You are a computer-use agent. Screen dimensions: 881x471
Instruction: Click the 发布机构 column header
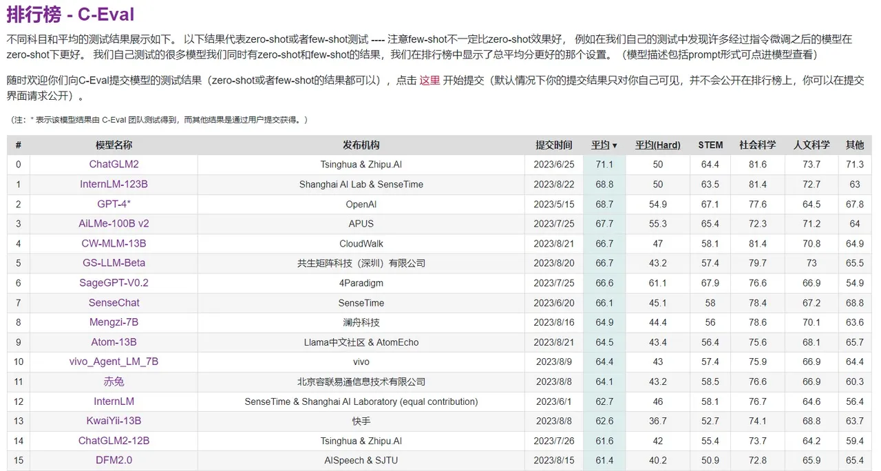point(361,145)
